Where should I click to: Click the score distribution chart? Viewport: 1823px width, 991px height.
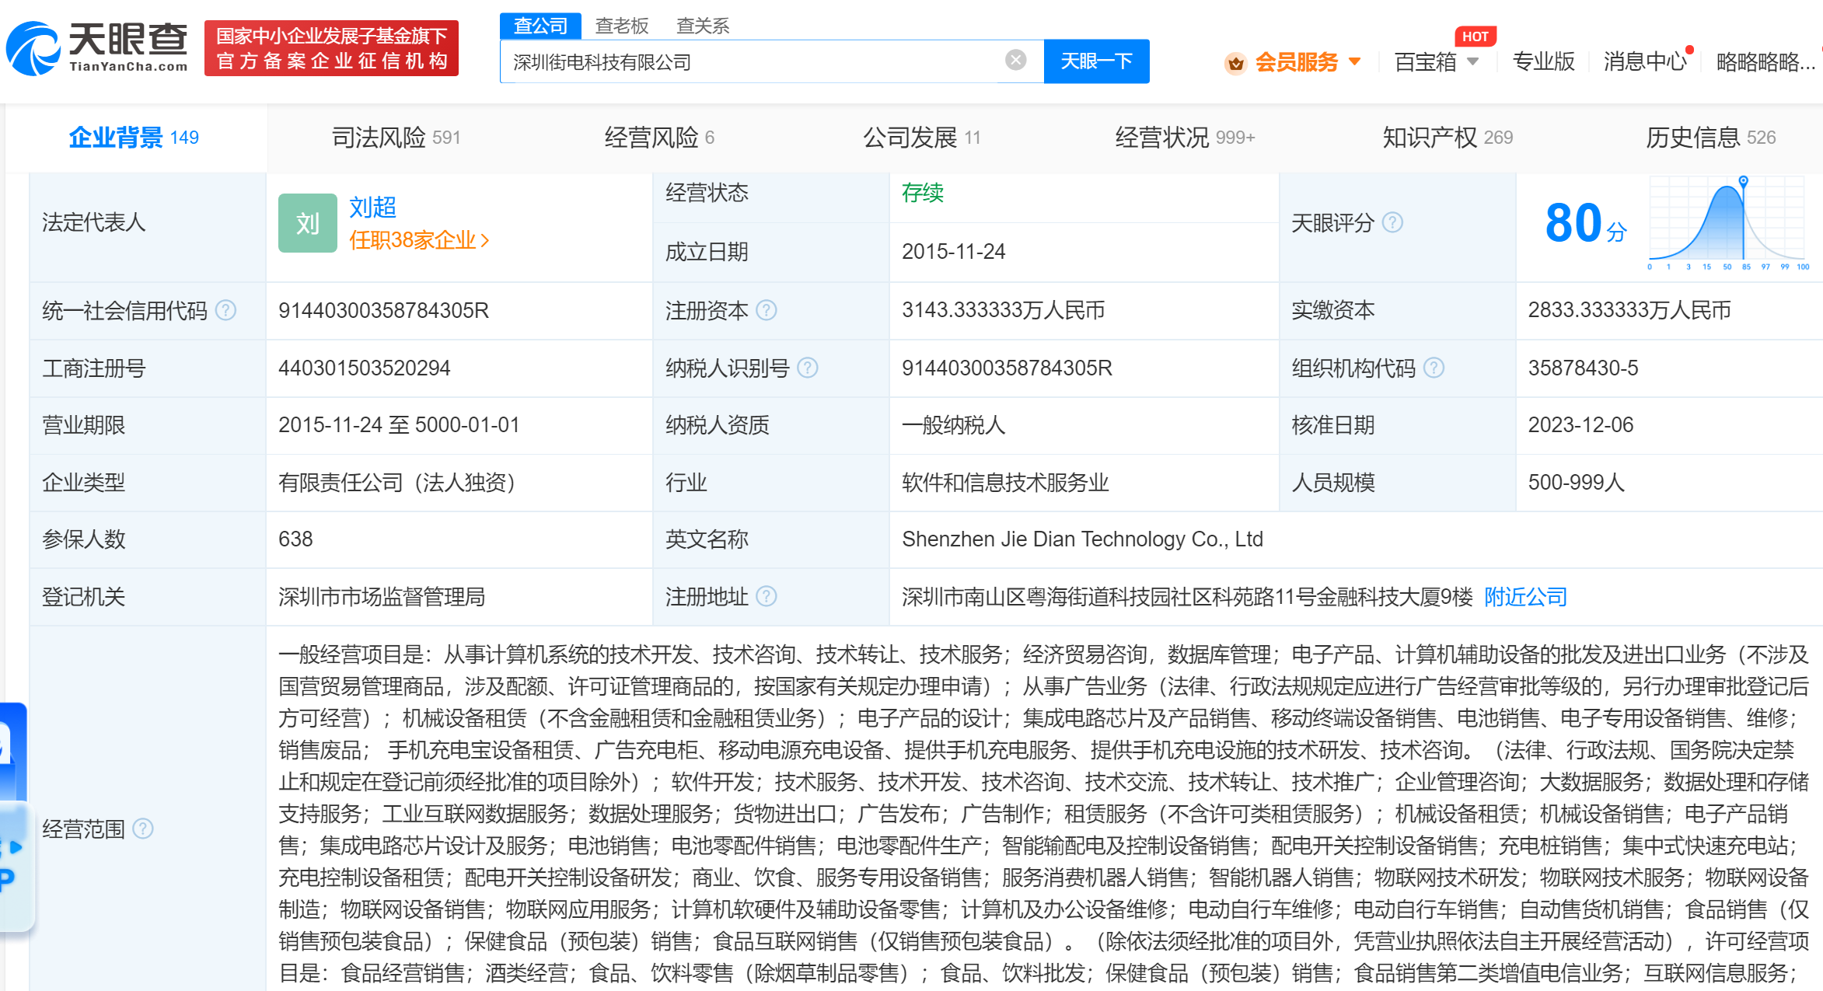click(x=1729, y=223)
